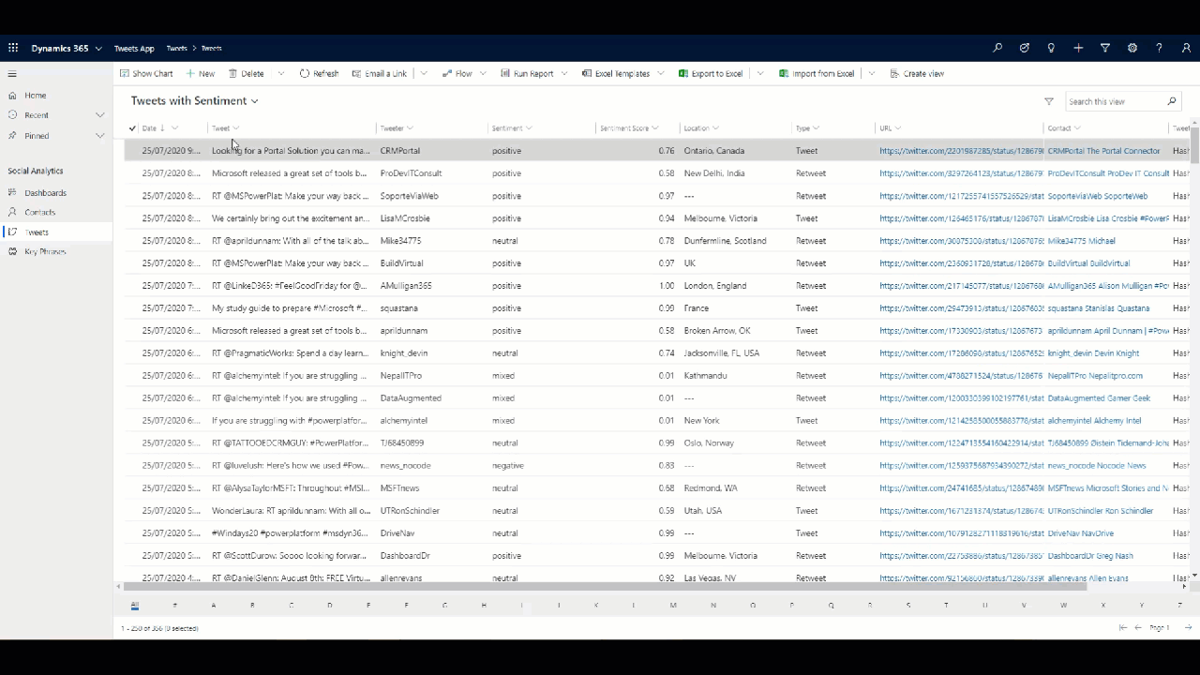
Task: Open the Dynamics 365 app launcher waffle
Action: click(x=13, y=48)
